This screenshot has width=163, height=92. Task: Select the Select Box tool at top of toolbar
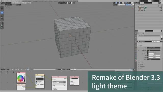click(2, 7)
